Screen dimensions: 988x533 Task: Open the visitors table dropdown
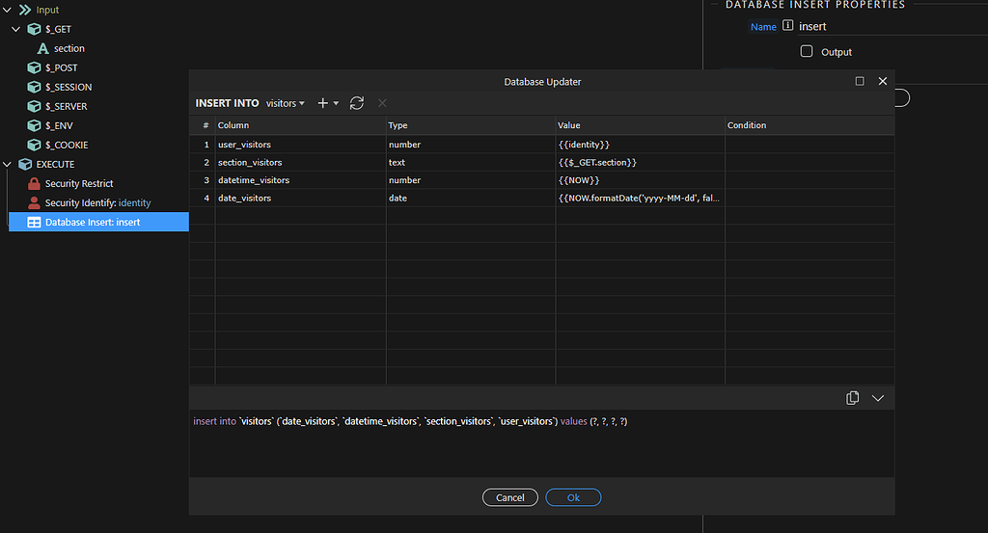coord(286,103)
